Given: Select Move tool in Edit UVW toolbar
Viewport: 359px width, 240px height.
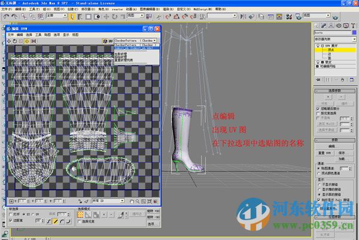Looking at the screenshot, I should pyautogui.click(x=9, y=41).
